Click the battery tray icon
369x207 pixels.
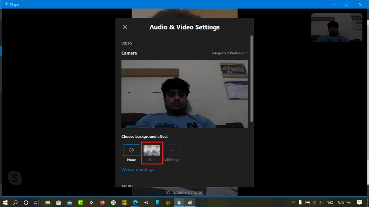coord(307,203)
